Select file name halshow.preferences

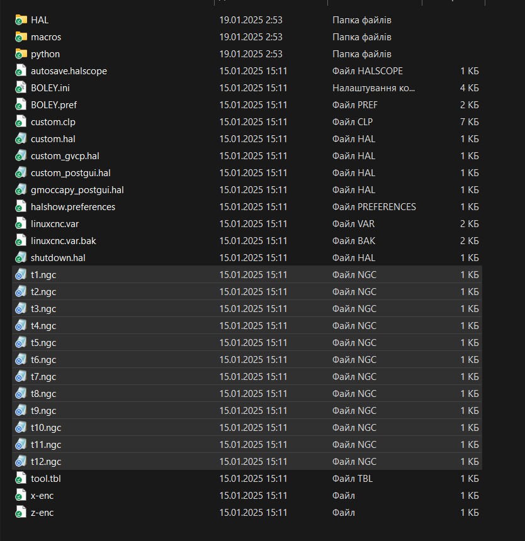click(x=73, y=207)
